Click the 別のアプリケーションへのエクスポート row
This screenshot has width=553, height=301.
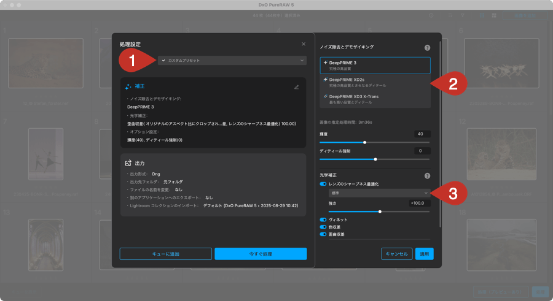pyautogui.click(x=170, y=197)
